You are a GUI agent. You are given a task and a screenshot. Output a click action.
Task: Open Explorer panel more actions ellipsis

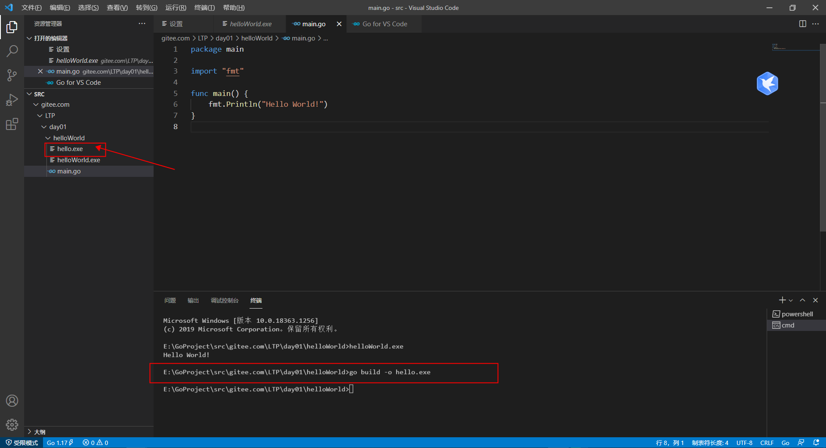[x=142, y=24]
